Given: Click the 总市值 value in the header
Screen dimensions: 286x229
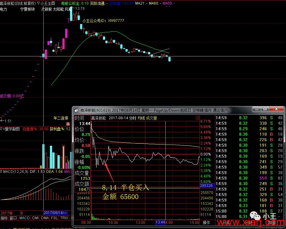Looking at the screenshot, I should tap(128, 3).
